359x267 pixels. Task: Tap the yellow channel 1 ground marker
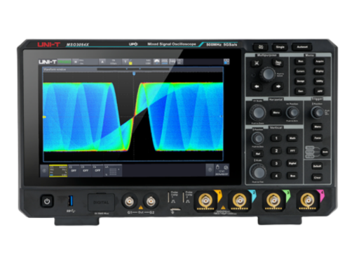44,117
